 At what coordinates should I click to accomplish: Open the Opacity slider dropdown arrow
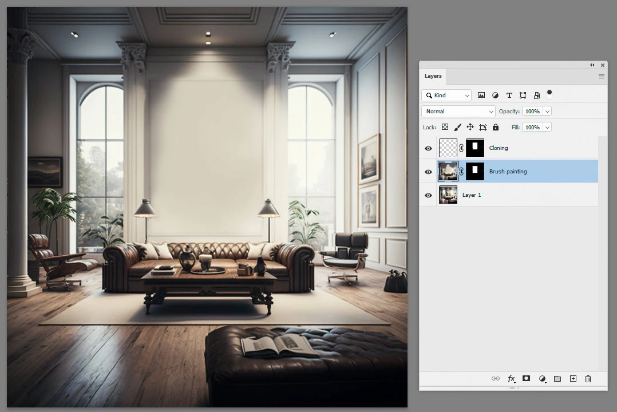(547, 112)
